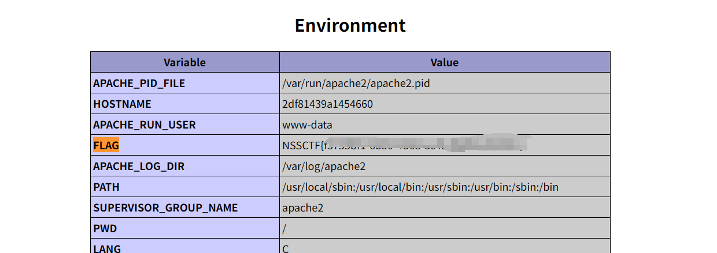Click the PWD variable name
717x253 pixels.
[105, 229]
